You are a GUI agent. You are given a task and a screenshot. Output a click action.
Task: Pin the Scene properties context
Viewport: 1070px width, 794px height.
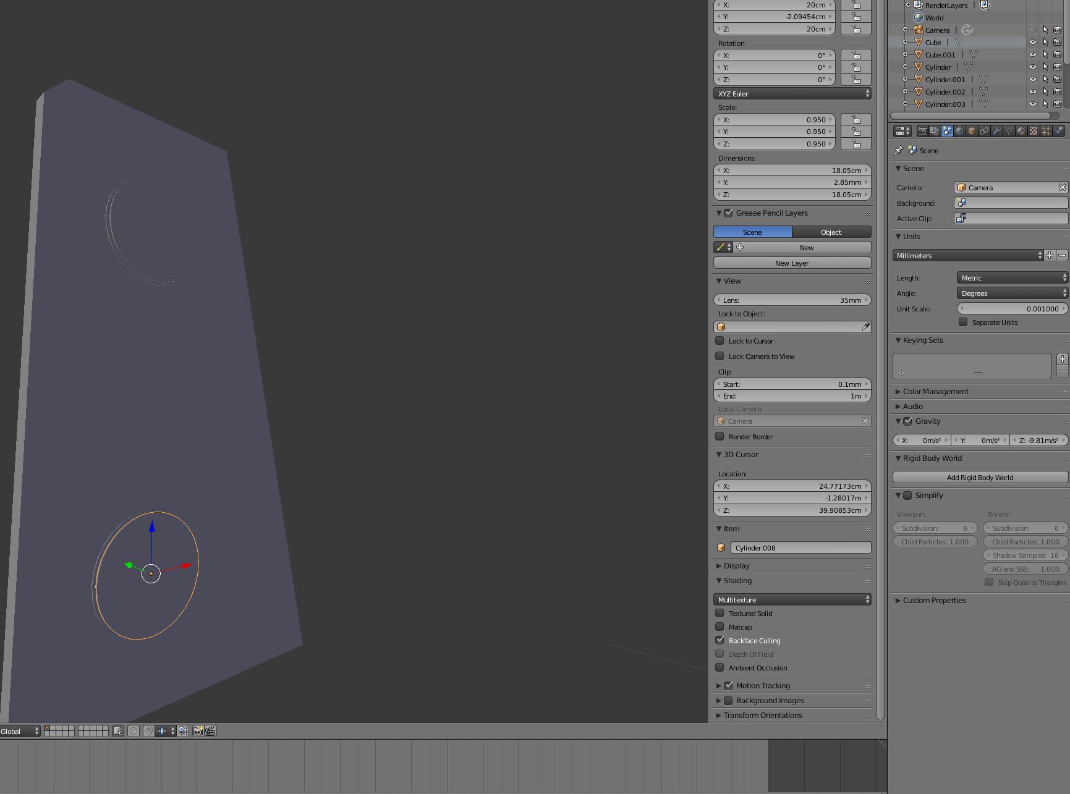coord(899,150)
